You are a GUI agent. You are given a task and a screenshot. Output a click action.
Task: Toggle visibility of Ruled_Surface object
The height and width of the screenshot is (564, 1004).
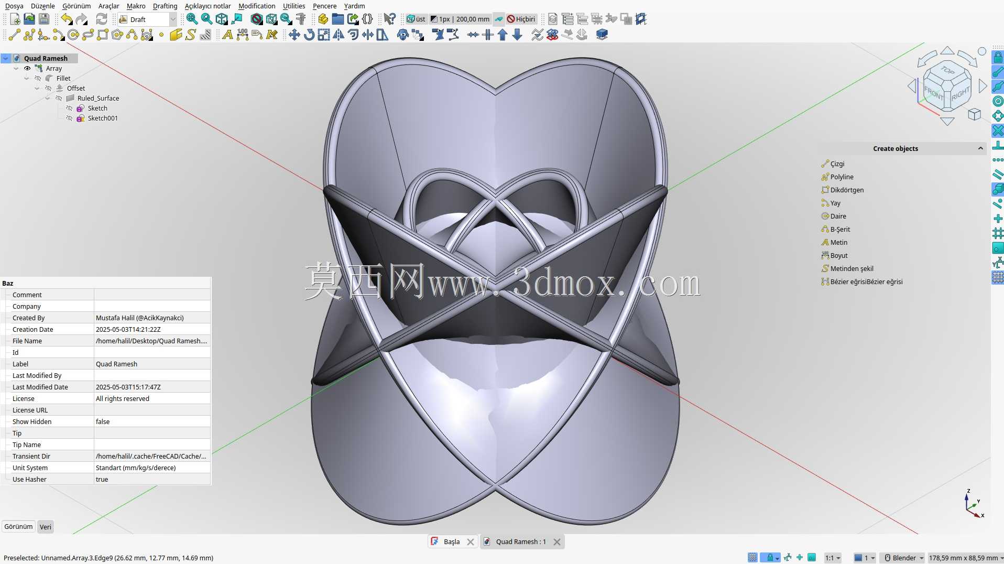(x=59, y=98)
